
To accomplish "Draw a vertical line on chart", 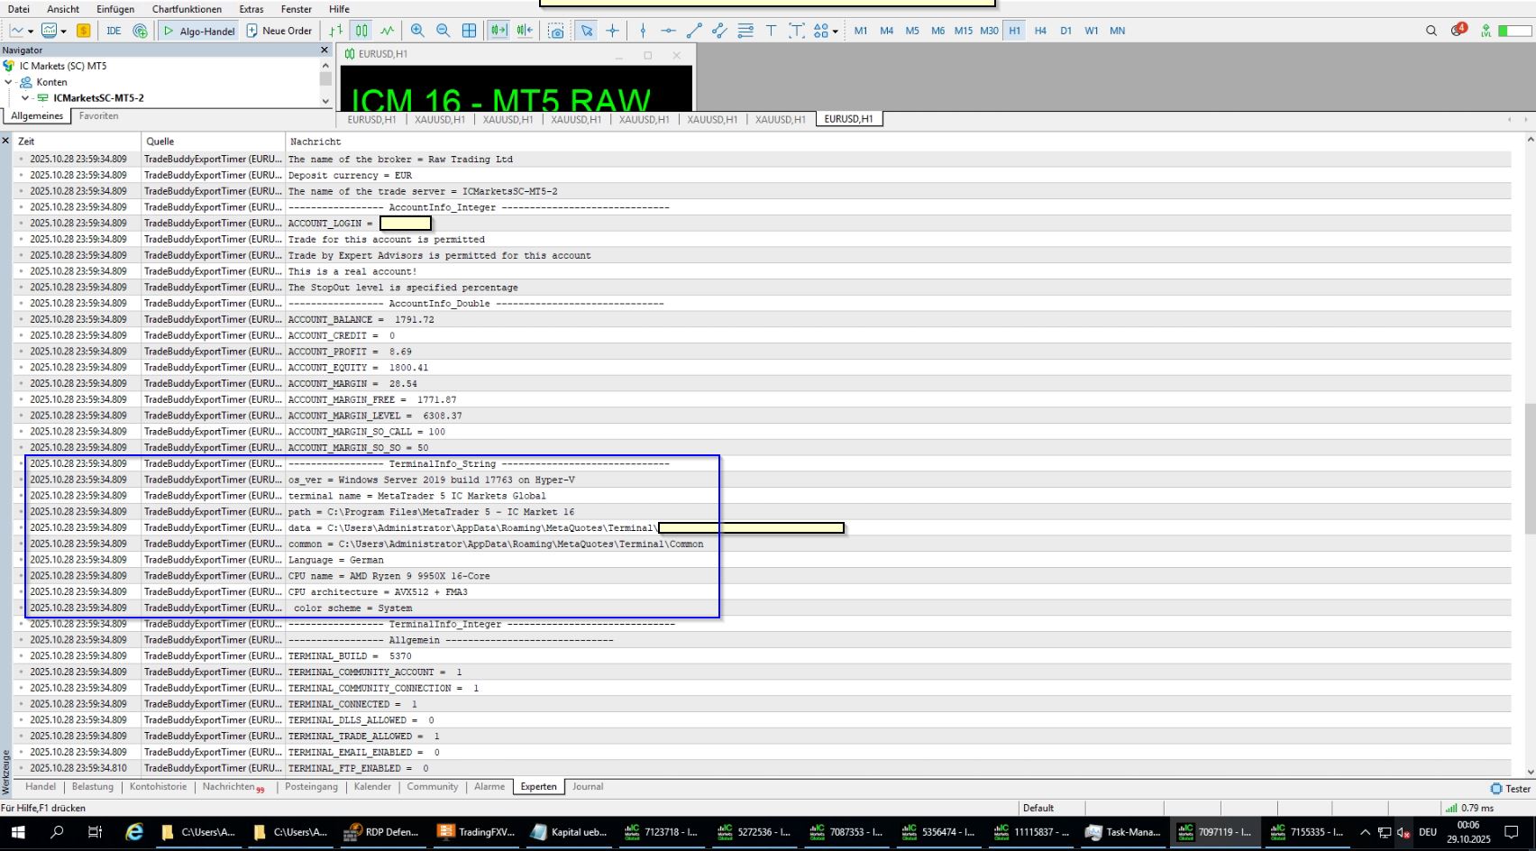I will (x=643, y=31).
